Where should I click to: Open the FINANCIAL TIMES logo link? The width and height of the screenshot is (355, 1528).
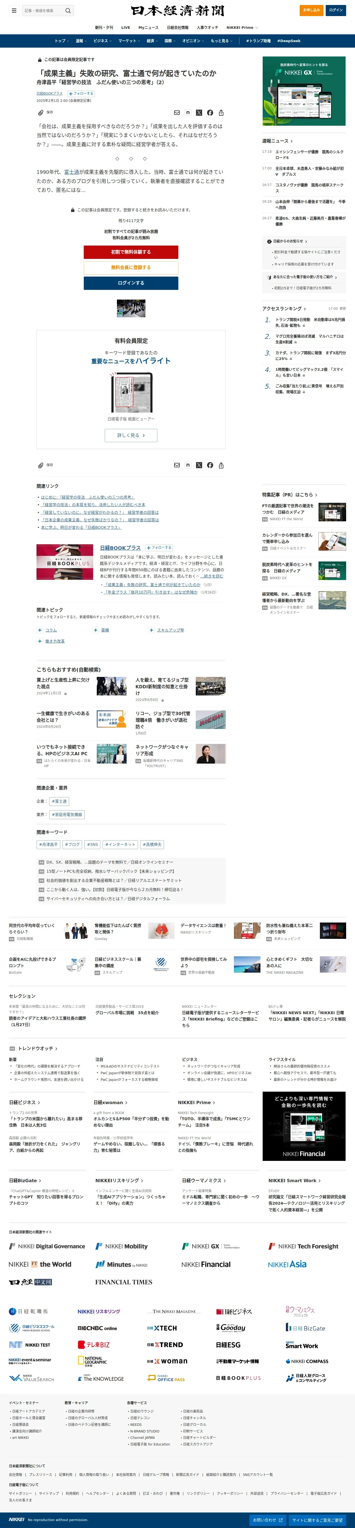(124, 1282)
